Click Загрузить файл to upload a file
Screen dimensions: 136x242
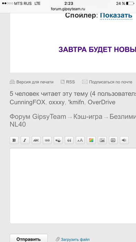point(75,239)
